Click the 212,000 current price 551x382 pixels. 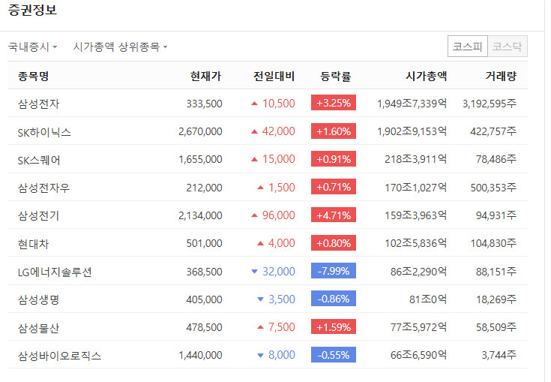point(204,188)
